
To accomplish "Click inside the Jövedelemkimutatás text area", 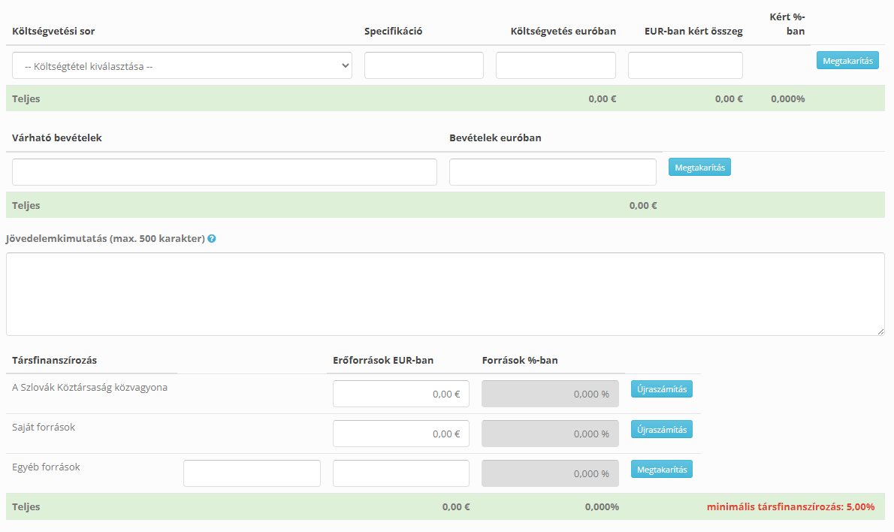I will tap(445, 294).
